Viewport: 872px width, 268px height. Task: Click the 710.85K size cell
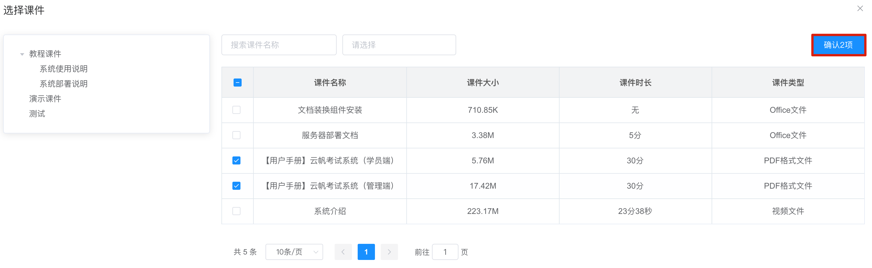tap(483, 110)
